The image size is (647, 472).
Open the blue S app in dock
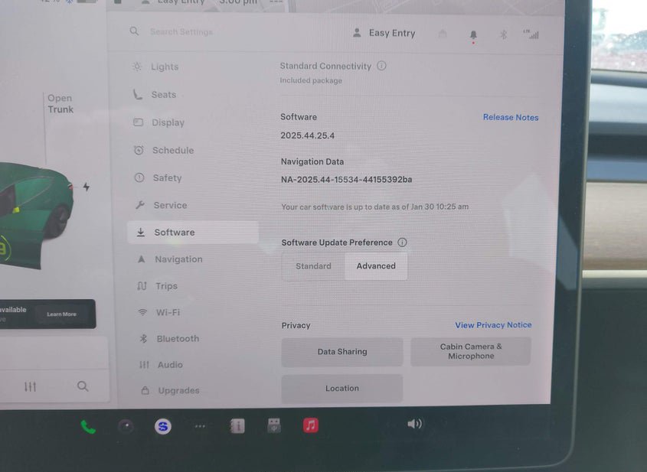(163, 426)
